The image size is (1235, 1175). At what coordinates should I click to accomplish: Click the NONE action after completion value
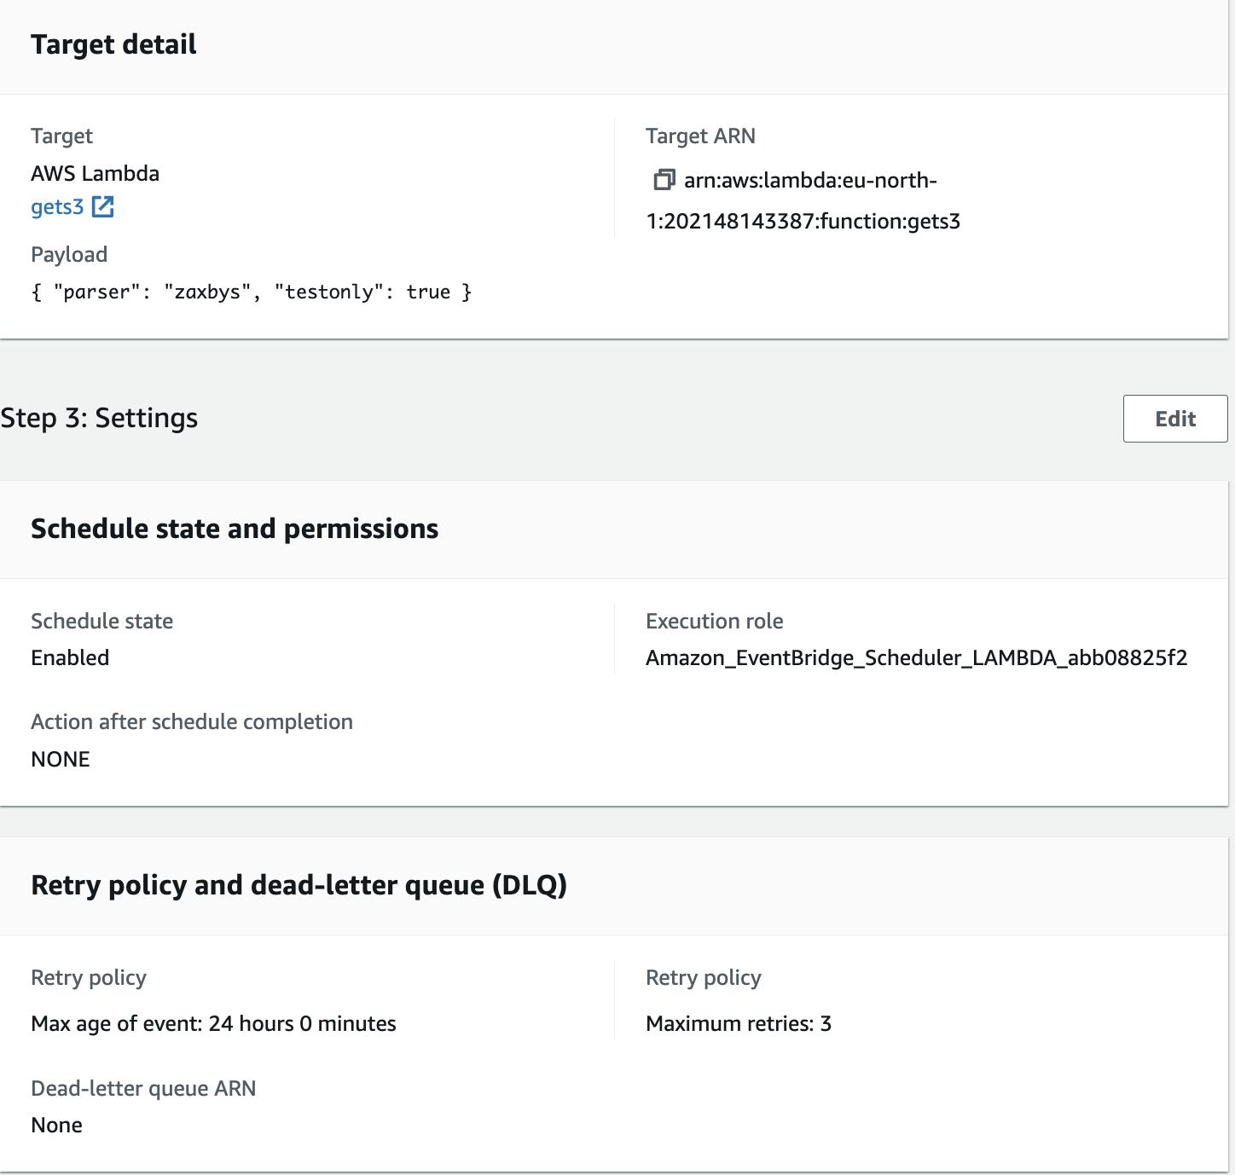[60, 759]
